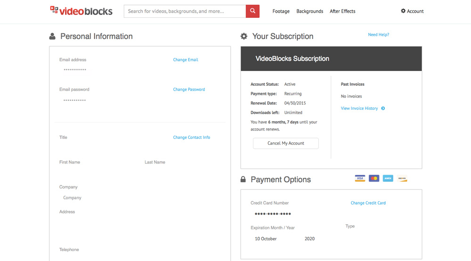Click the Change Password link

tap(189, 89)
